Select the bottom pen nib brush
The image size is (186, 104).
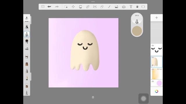coord(27,93)
